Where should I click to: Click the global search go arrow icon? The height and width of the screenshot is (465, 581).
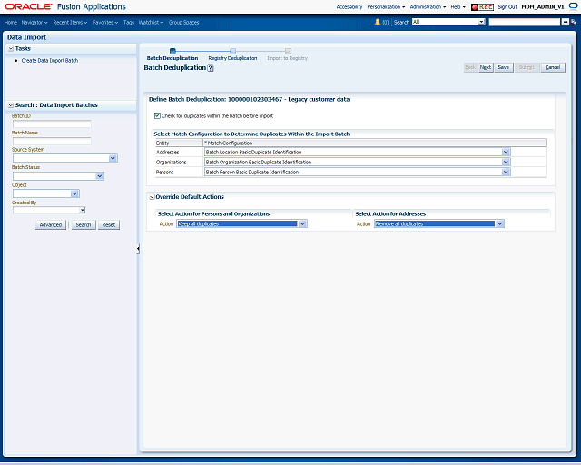[x=565, y=22]
